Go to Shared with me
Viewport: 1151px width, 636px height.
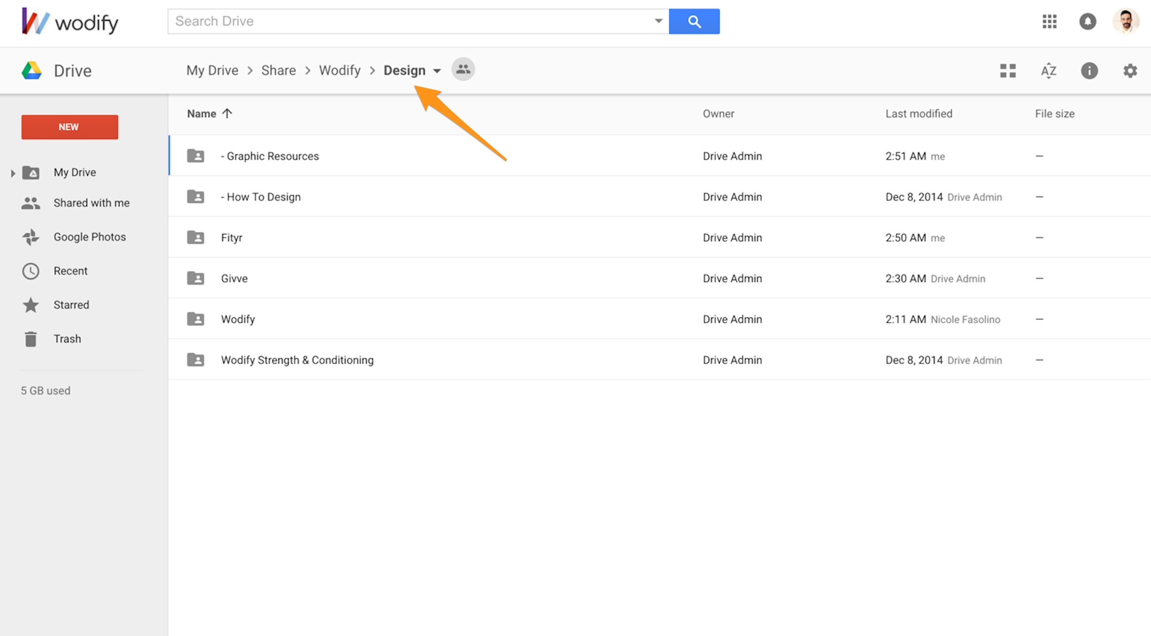pyautogui.click(x=91, y=203)
